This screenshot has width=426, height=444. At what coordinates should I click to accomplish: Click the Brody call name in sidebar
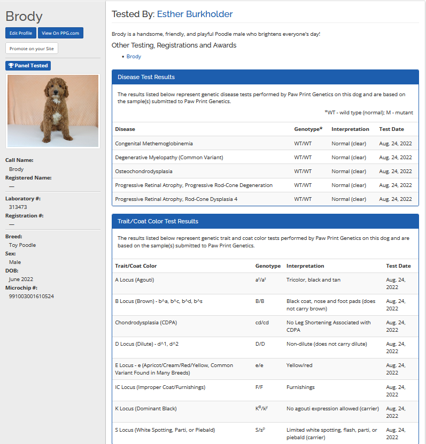(x=17, y=169)
